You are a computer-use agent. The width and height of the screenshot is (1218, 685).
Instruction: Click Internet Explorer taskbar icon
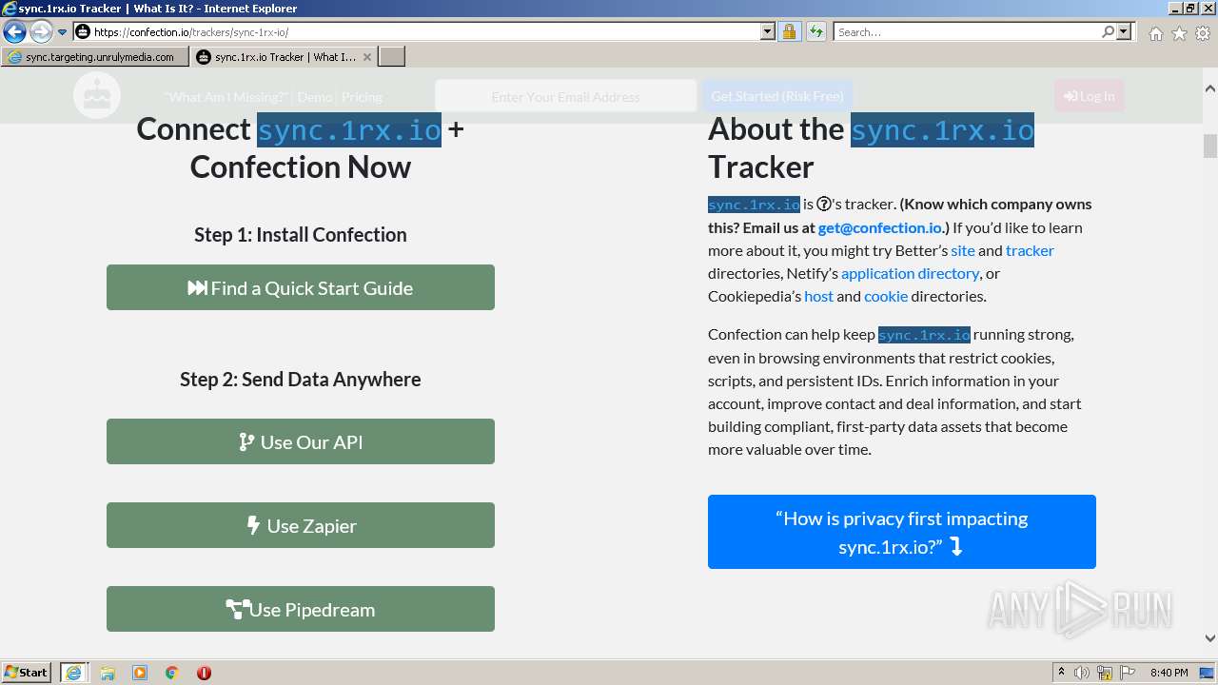[73, 673]
